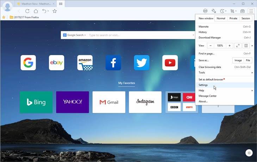Open the ESPN news tile
This screenshot has width=257, height=162.
click(189, 107)
